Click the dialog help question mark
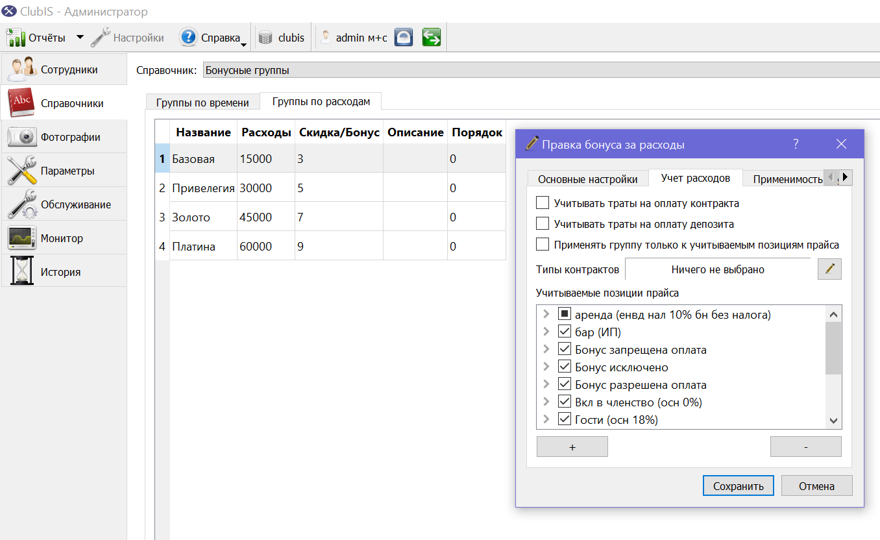 796,144
